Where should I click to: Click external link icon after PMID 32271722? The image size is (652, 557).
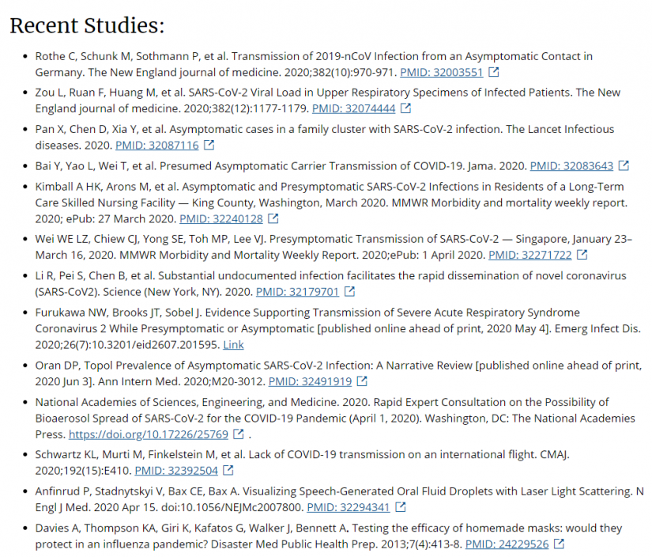(582, 255)
